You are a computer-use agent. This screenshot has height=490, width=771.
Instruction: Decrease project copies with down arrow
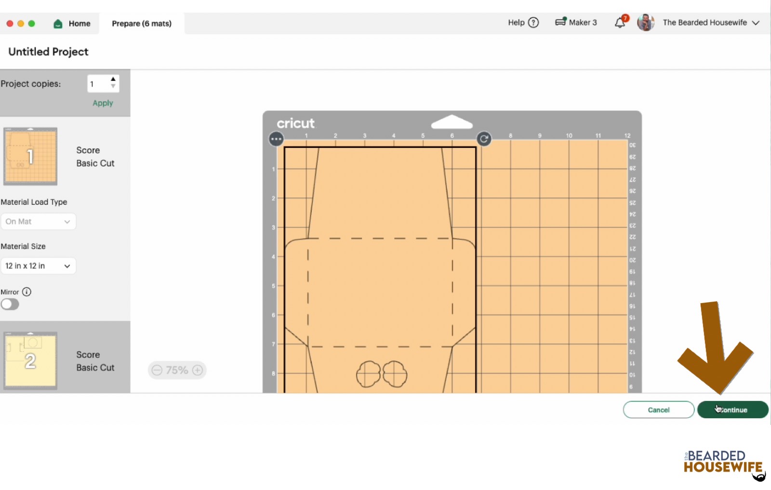tap(113, 87)
